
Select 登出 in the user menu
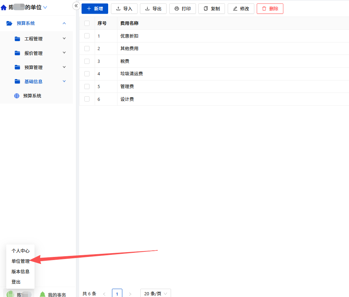(16, 282)
